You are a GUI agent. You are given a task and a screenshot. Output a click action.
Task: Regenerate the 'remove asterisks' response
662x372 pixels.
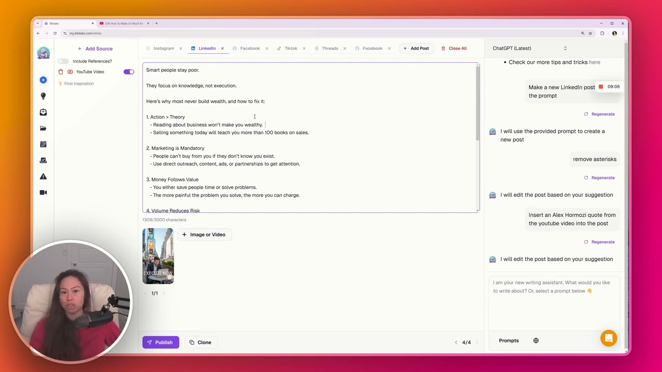click(x=599, y=178)
